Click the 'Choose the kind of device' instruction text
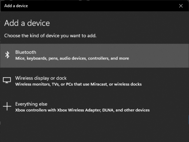 coord(50,36)
